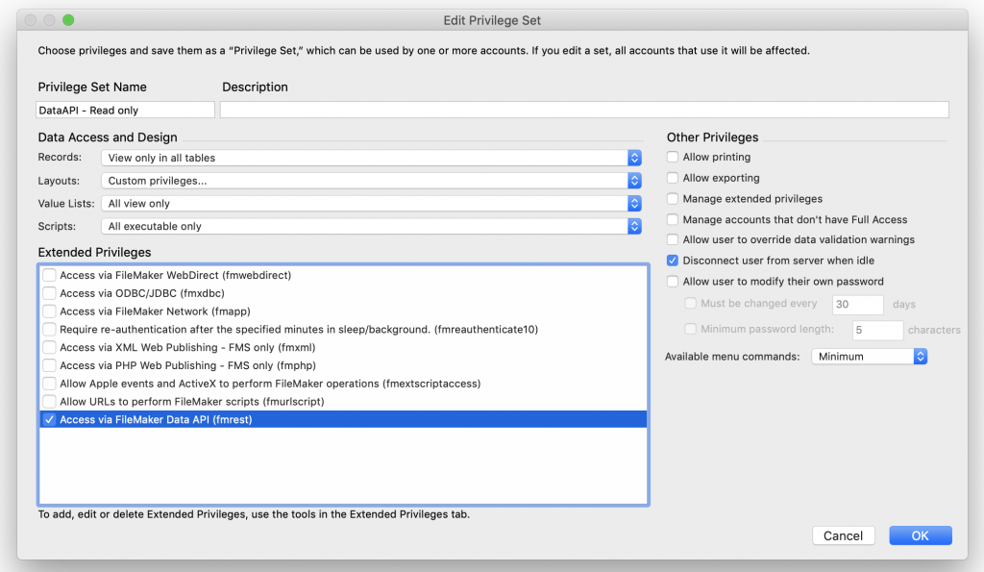Uncheck Access via FileMaker Data API

(x=50, y=419)
